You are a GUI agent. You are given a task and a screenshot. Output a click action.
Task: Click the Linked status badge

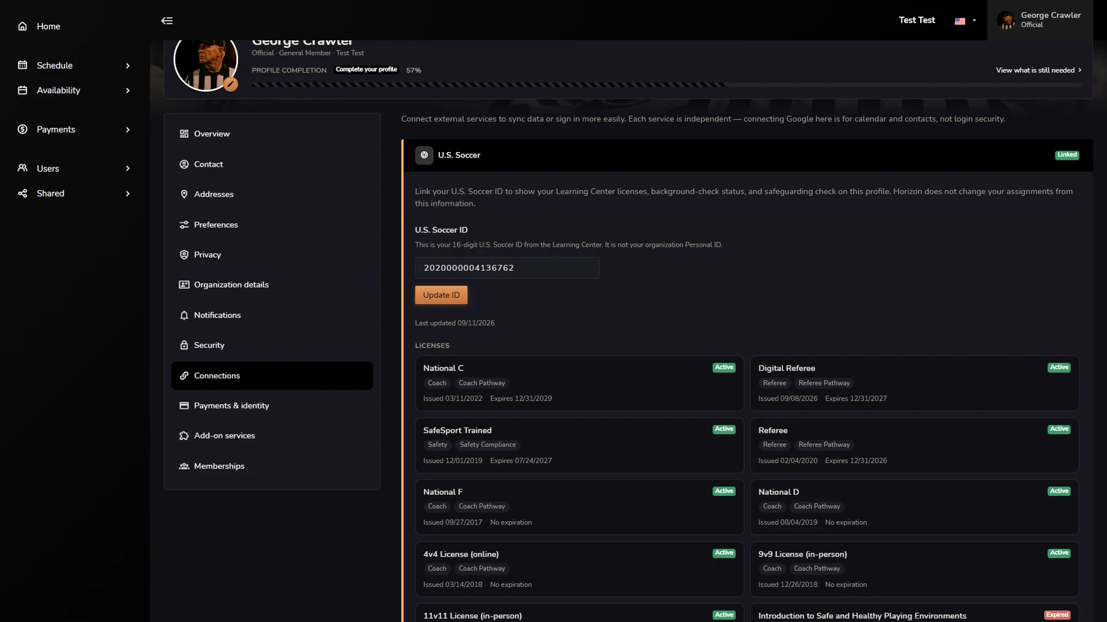1067,155
